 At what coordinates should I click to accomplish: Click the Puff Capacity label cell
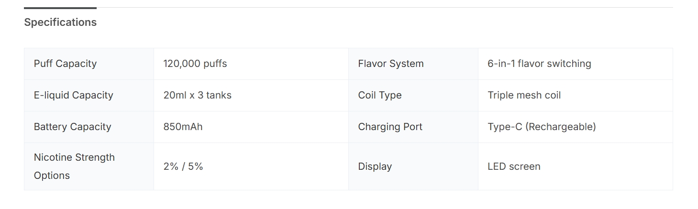click(65, 64)
